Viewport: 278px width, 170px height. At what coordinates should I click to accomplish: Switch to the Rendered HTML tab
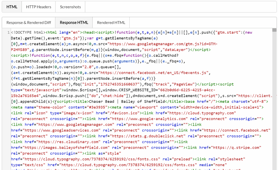(x=111, y=23)
